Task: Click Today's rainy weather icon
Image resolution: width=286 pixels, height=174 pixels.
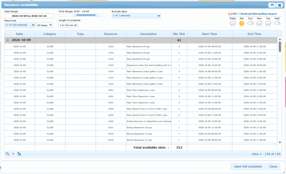Action: click(x=233, y=23)
